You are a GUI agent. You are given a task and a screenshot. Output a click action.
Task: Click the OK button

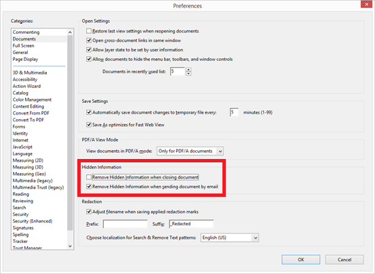[301, 260]
